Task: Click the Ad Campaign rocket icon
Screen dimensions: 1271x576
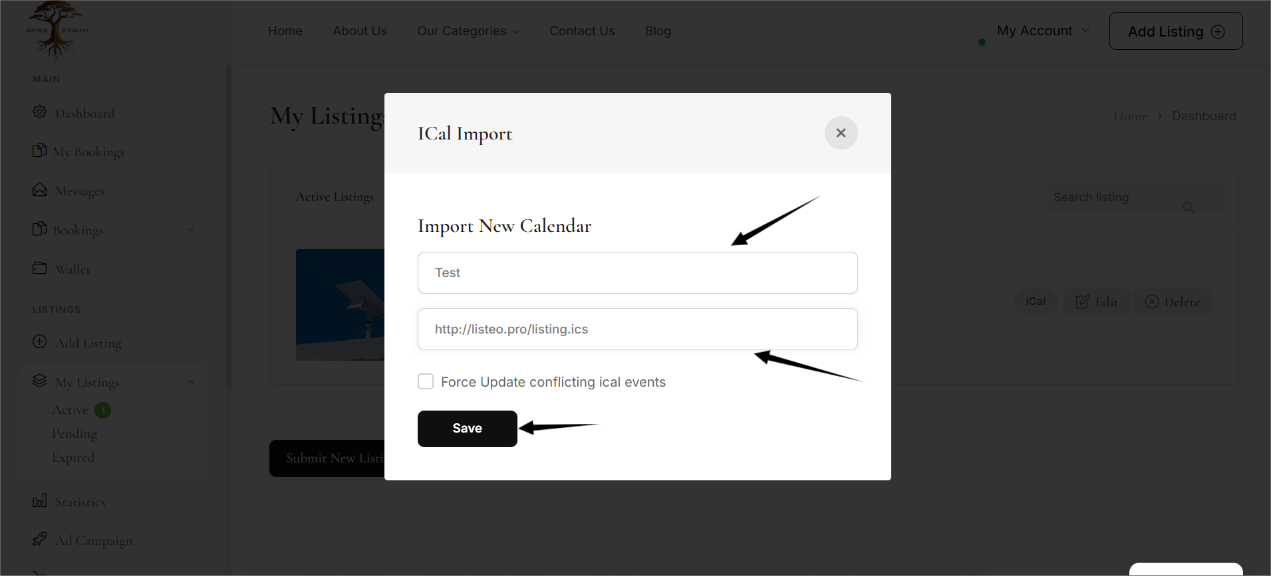Action: click(x=40, y=539)
